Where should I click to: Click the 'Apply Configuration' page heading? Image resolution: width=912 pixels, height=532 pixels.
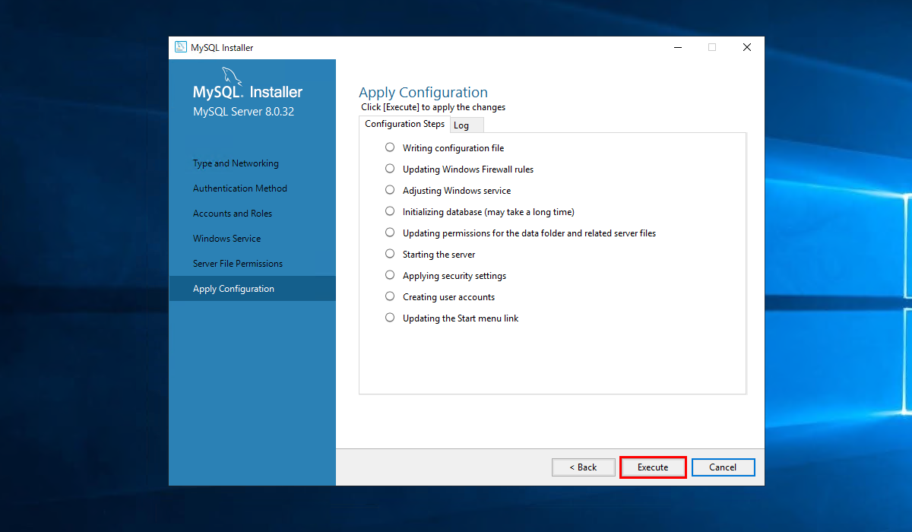coord(423,93)
